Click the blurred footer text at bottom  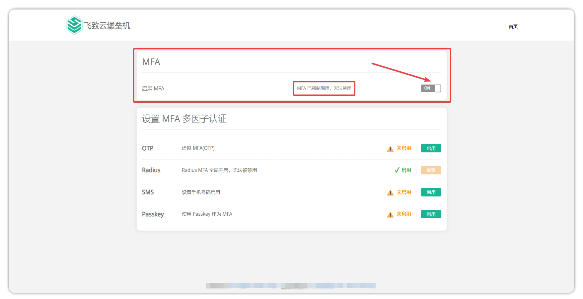[x=291, y=285]
